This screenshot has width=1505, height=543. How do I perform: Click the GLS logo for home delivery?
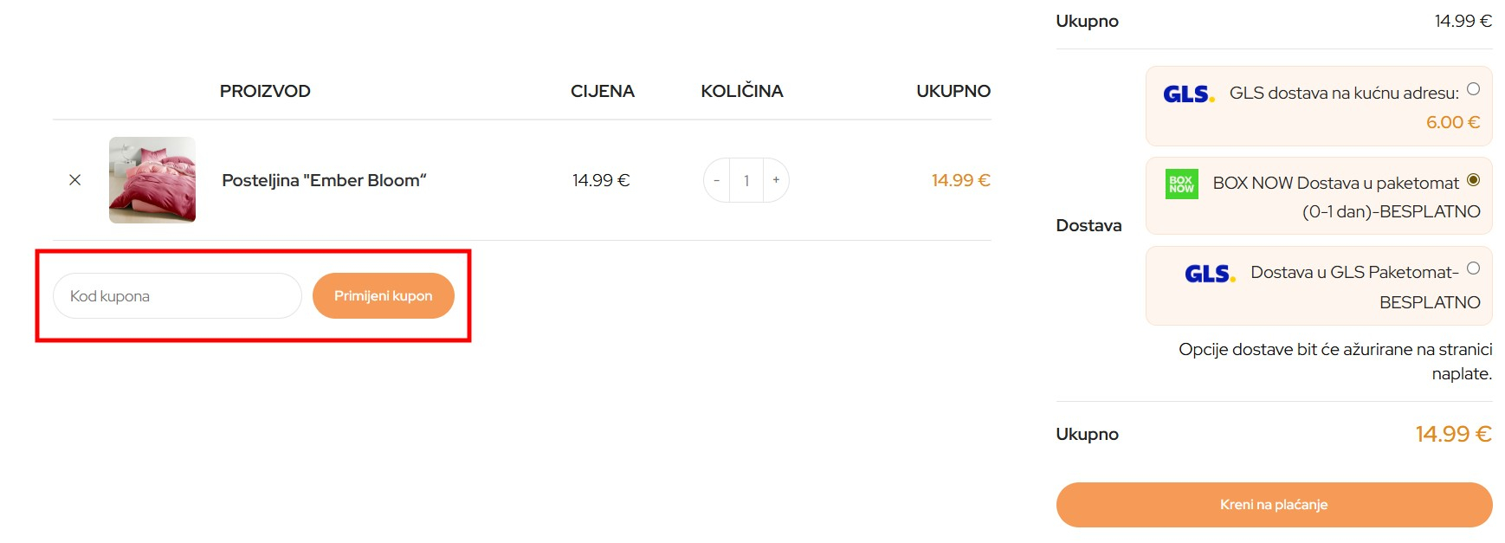[1188, 94]
